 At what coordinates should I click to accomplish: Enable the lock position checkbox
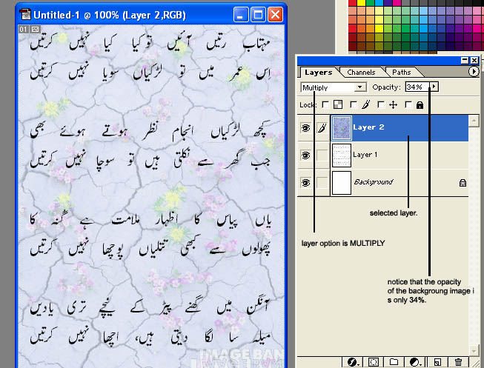381,105
